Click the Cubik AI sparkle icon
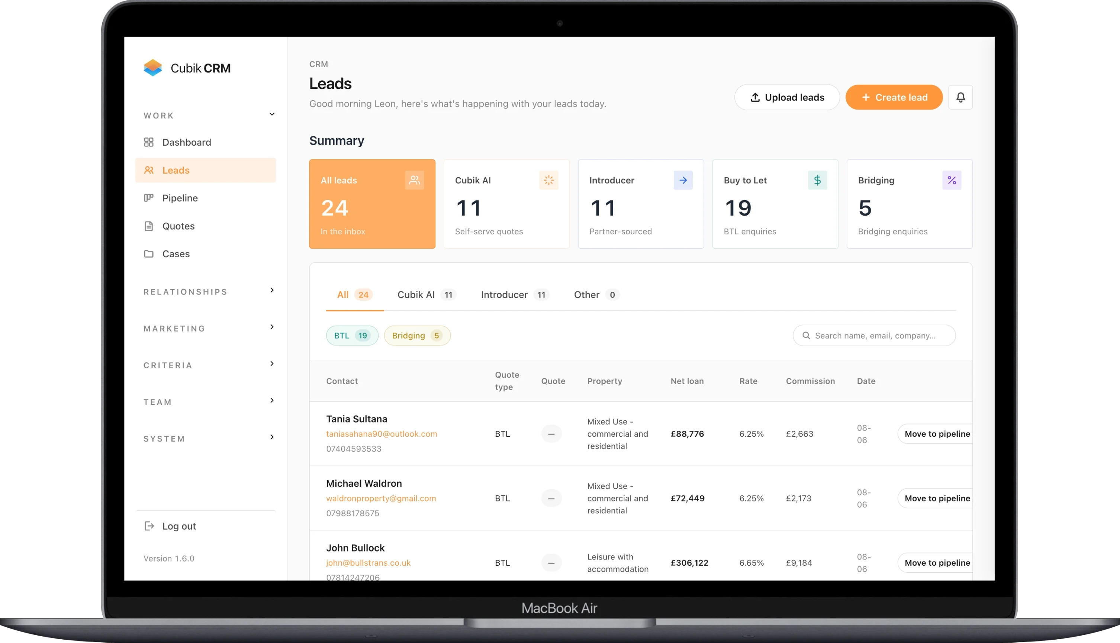Screen dimensions: 1120x643 click(x=549, y=180)
